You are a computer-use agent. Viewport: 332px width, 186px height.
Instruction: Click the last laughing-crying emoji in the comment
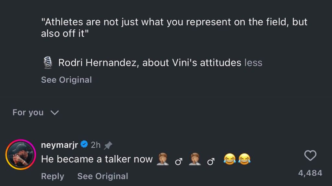click(x=244, y=159)
